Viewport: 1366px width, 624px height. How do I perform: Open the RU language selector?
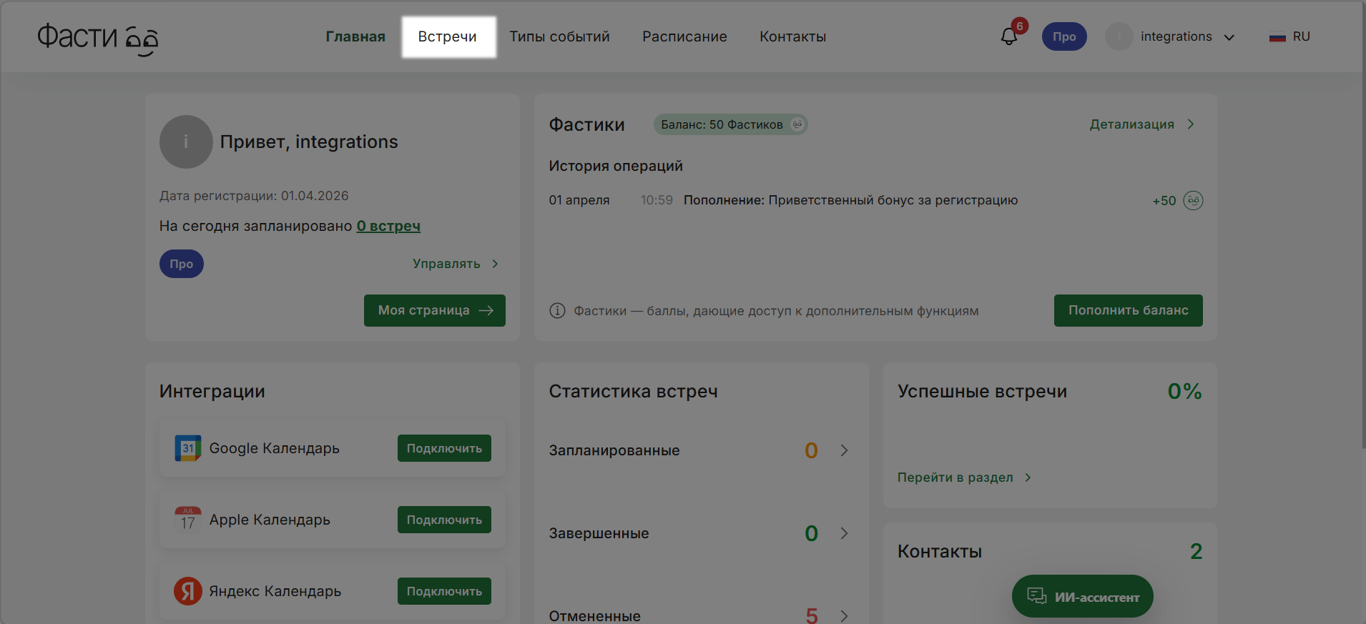click(x=1290, y=36)
